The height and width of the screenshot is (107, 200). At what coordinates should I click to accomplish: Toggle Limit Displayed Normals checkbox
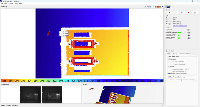(186, 71)
